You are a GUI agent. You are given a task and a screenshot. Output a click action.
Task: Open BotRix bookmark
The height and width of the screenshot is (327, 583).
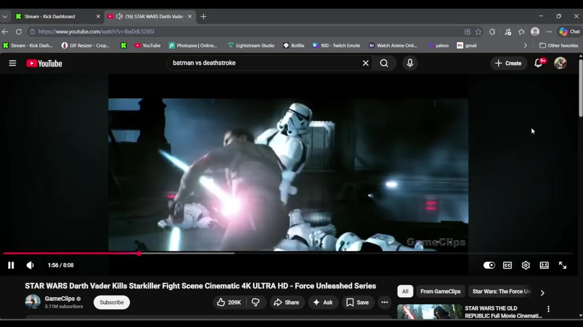[294, 45]
